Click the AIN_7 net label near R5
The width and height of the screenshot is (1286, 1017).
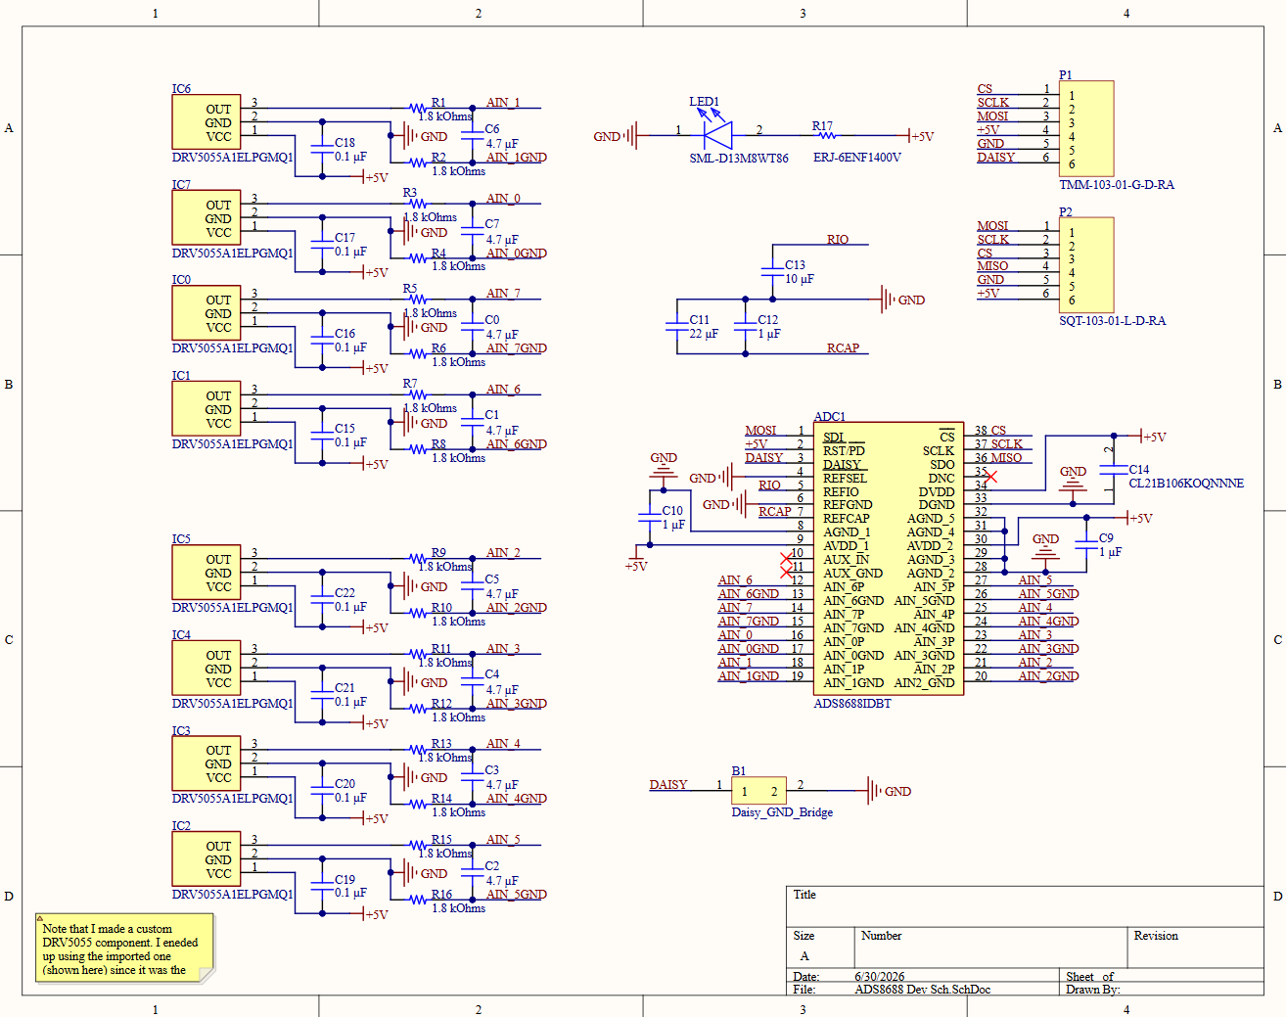[x=503, y=293]
